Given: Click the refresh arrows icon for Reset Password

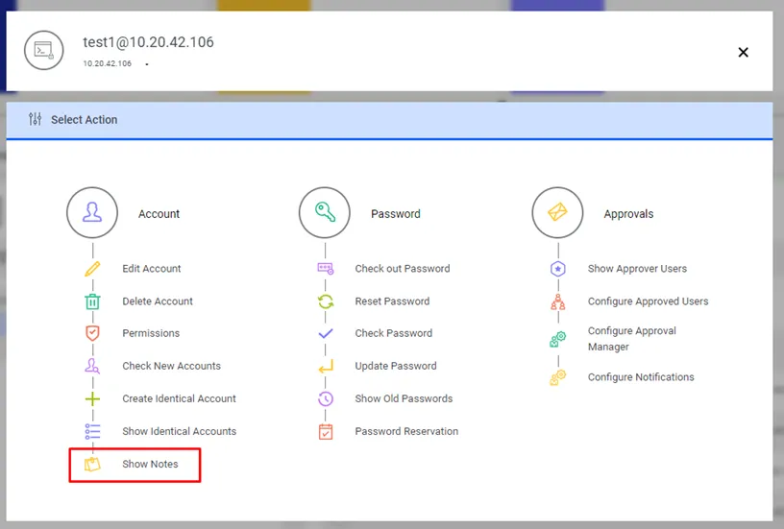Looking at the screenshot, I should pyautogui.click(x=326, y=301).
